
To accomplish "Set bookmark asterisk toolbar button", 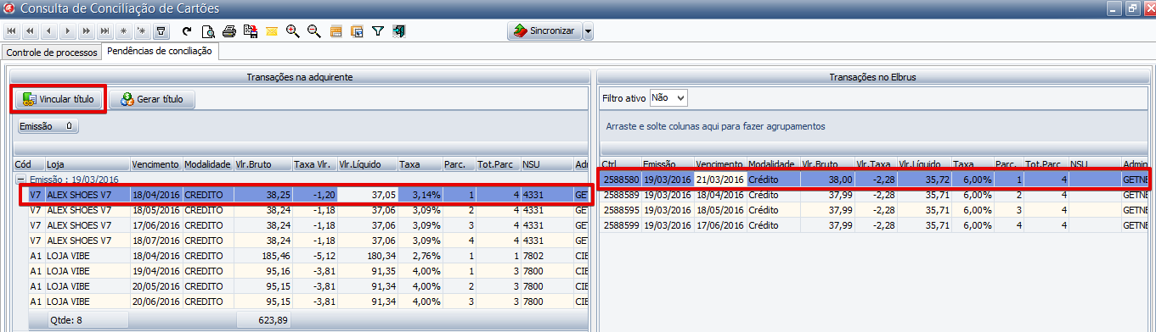I will coord(124,31).
